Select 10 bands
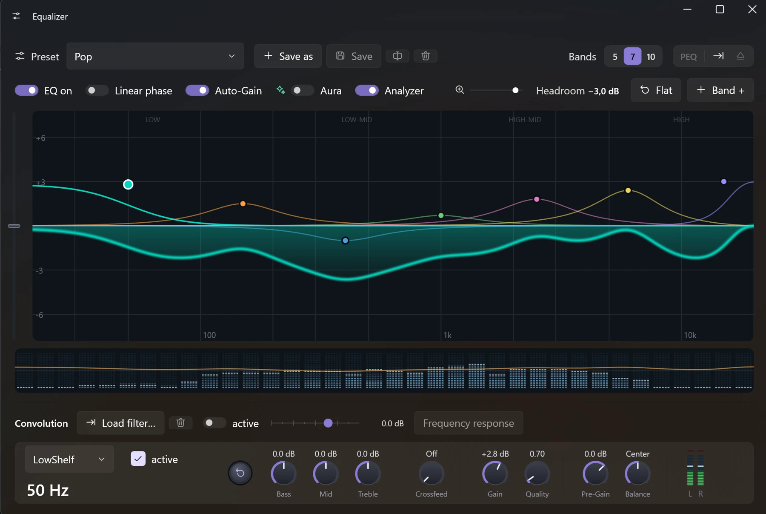 (651, 57)
